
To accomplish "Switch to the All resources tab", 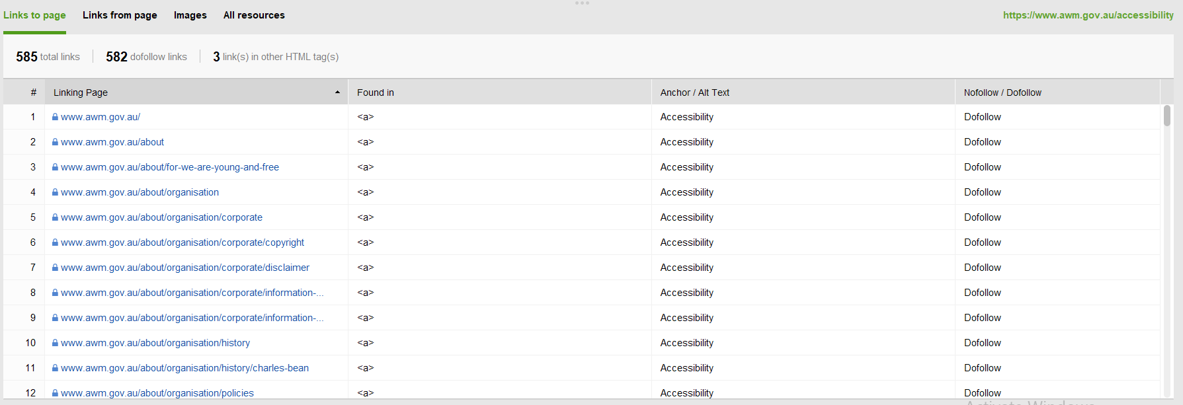I will click(x=254, y=15).
